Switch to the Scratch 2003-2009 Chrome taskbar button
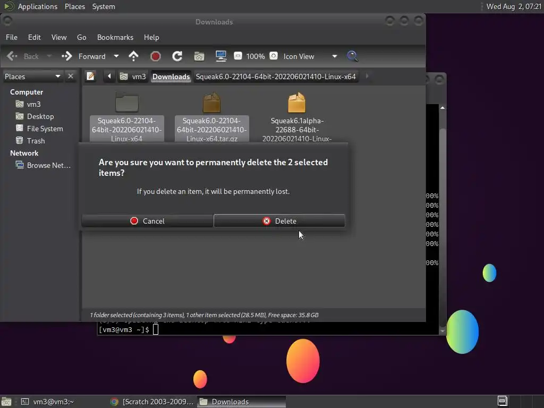 (152, 402)
